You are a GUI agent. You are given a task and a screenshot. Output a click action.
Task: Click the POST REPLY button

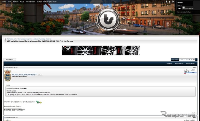point(10,59)
